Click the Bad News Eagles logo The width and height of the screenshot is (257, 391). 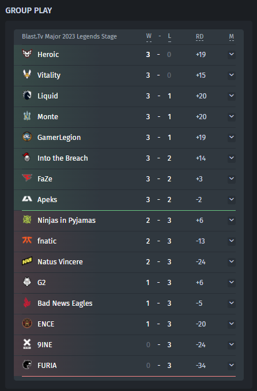point(27,302)
